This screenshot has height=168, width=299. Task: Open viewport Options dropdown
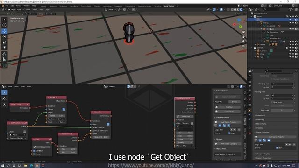(x=241, y=14)
